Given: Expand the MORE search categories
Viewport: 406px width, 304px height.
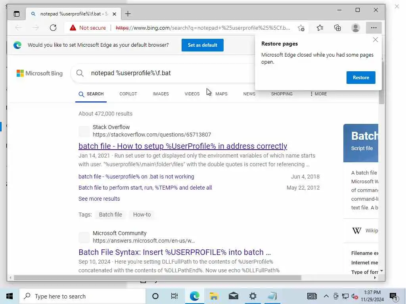Looking at the screenshot, I should tap(318, 94).
